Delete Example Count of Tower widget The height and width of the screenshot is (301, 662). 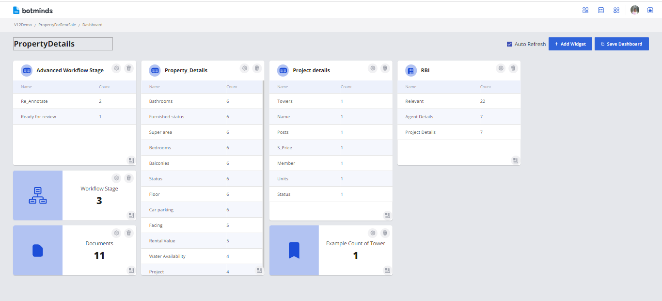pos(385,233)
